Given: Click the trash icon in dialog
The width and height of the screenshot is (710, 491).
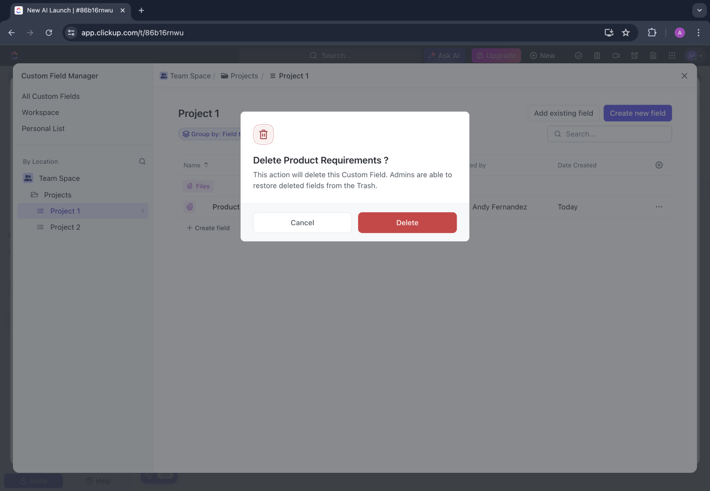Looking at the screenshot, I should (264, 134).
